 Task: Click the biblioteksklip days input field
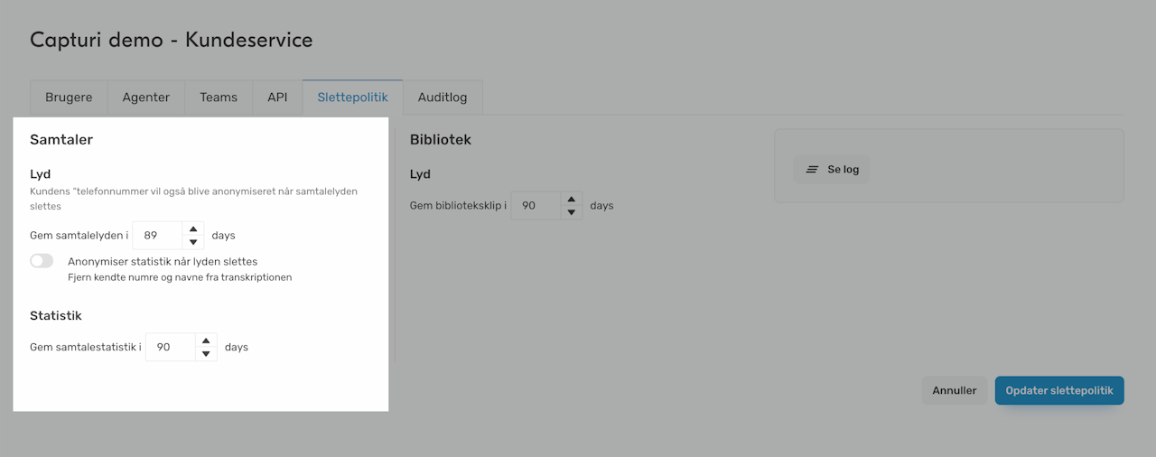535,206
